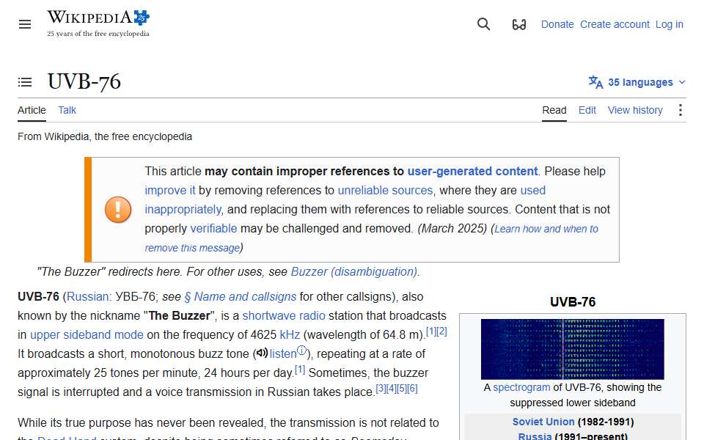
Task: Click the spectrogram caption link
Action: (x=521, y=387)
